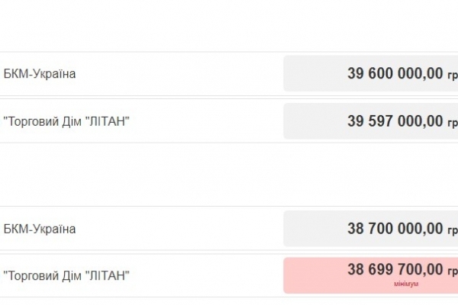
Task: Click the currency label after 39 600 000,00
Action: (452, 75)
